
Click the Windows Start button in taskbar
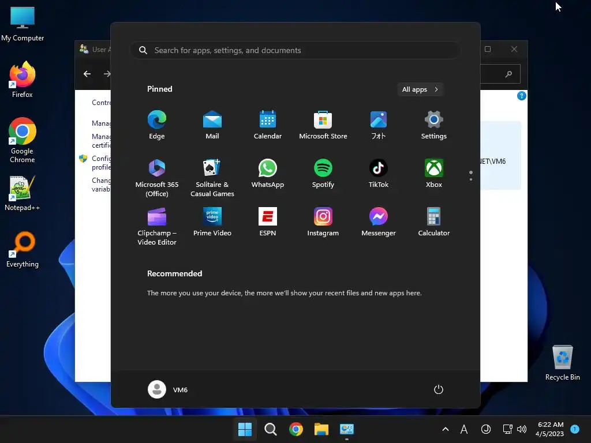point(245,429)
